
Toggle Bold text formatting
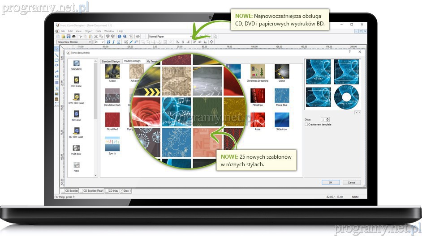click(x=108, y=42)
